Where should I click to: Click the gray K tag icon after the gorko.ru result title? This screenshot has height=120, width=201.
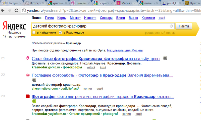(165, 58)
